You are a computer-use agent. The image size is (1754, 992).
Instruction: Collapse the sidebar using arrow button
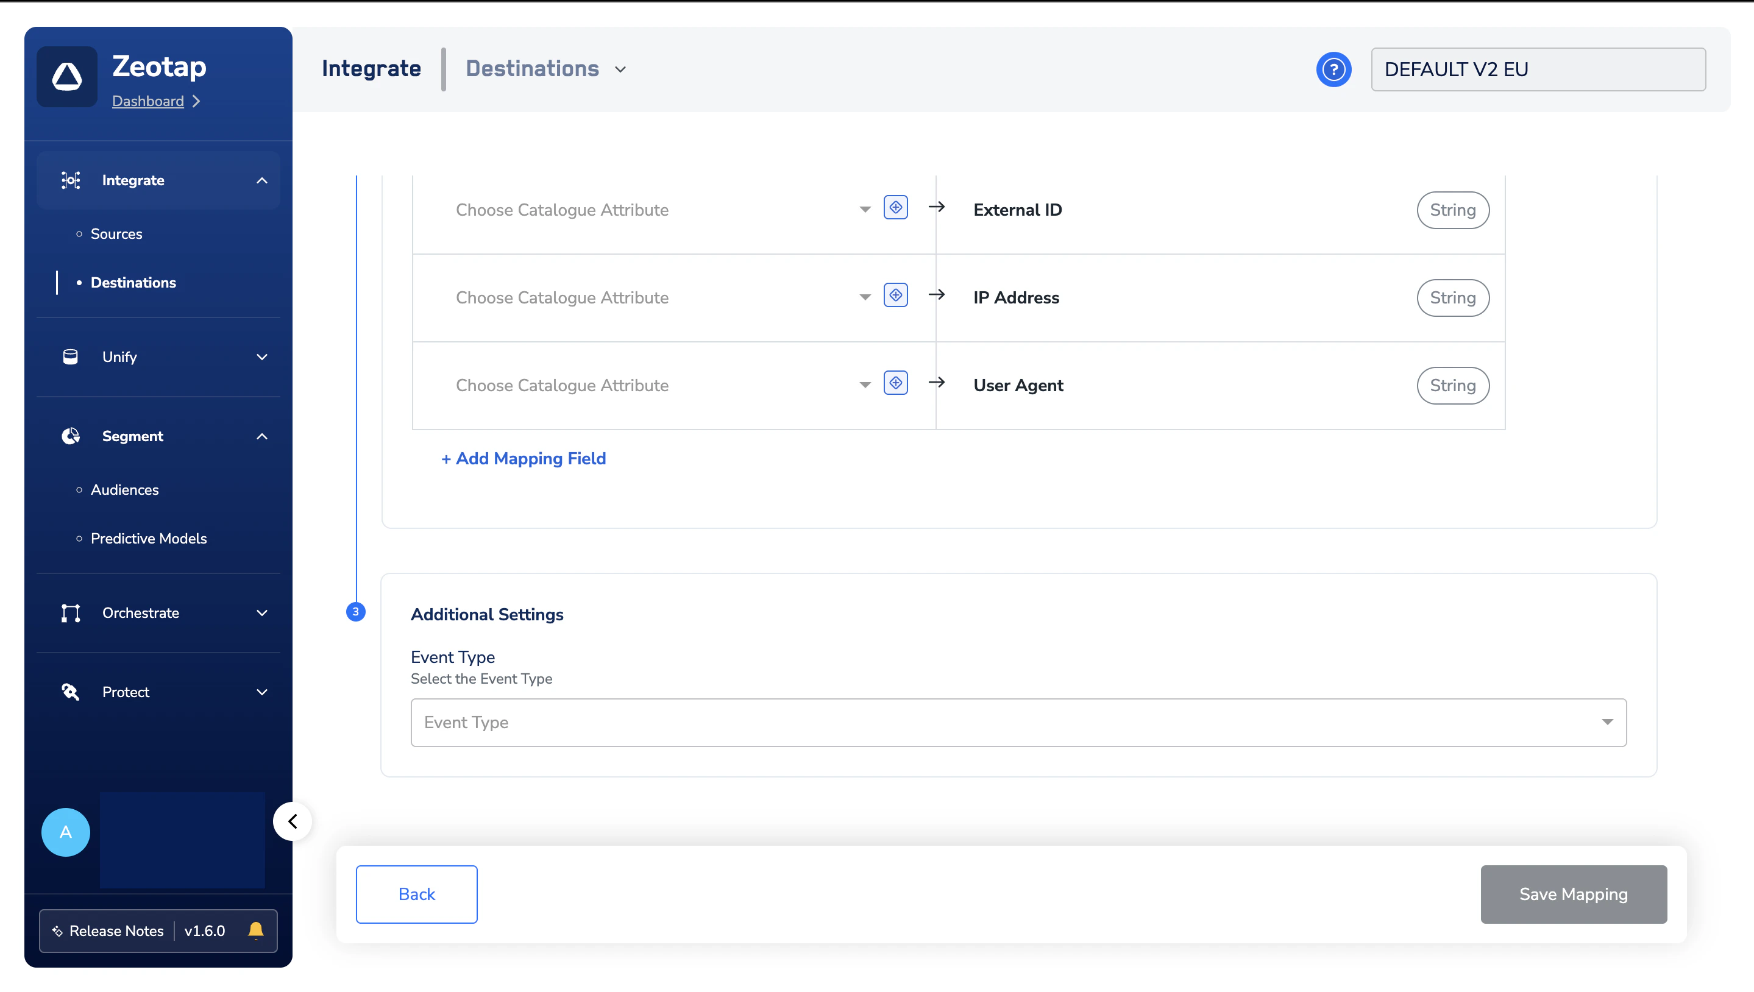pos(293,821)
